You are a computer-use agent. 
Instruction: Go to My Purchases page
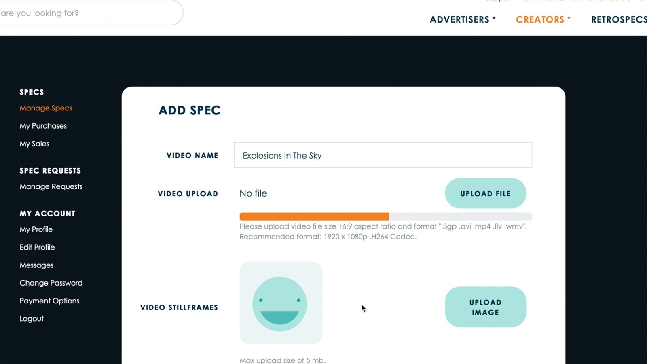coord(43,126)
